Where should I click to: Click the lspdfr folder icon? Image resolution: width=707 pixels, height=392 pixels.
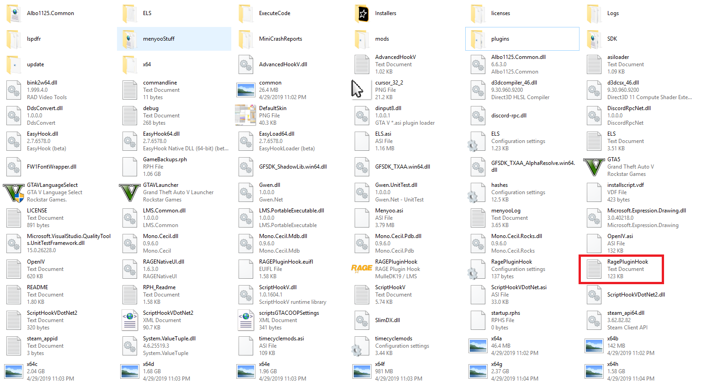[x=14, y=39]
